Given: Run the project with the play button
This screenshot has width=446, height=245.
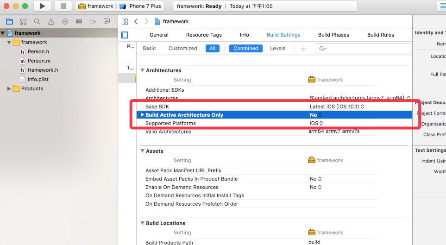Looking at the screenshot, I should tap(42, 6).
